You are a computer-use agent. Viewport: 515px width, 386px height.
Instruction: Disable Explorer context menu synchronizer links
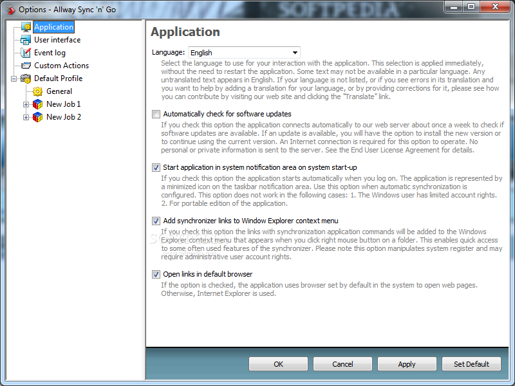pos(156,221)
